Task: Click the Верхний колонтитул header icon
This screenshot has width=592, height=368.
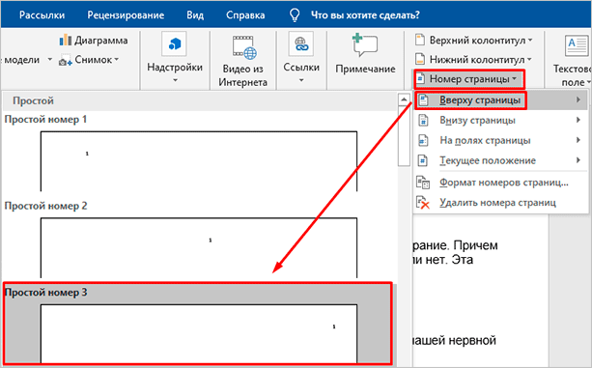Action: (420, 40)
